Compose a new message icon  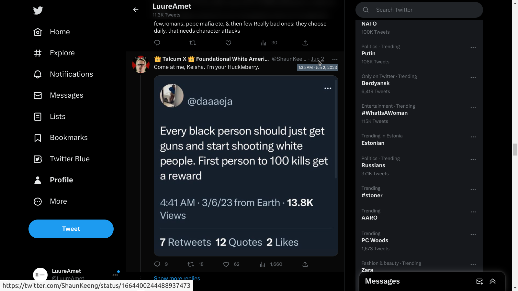[x=479, y=281]
